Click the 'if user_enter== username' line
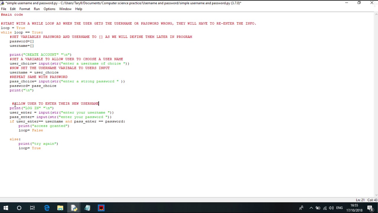 pos(67,121)
